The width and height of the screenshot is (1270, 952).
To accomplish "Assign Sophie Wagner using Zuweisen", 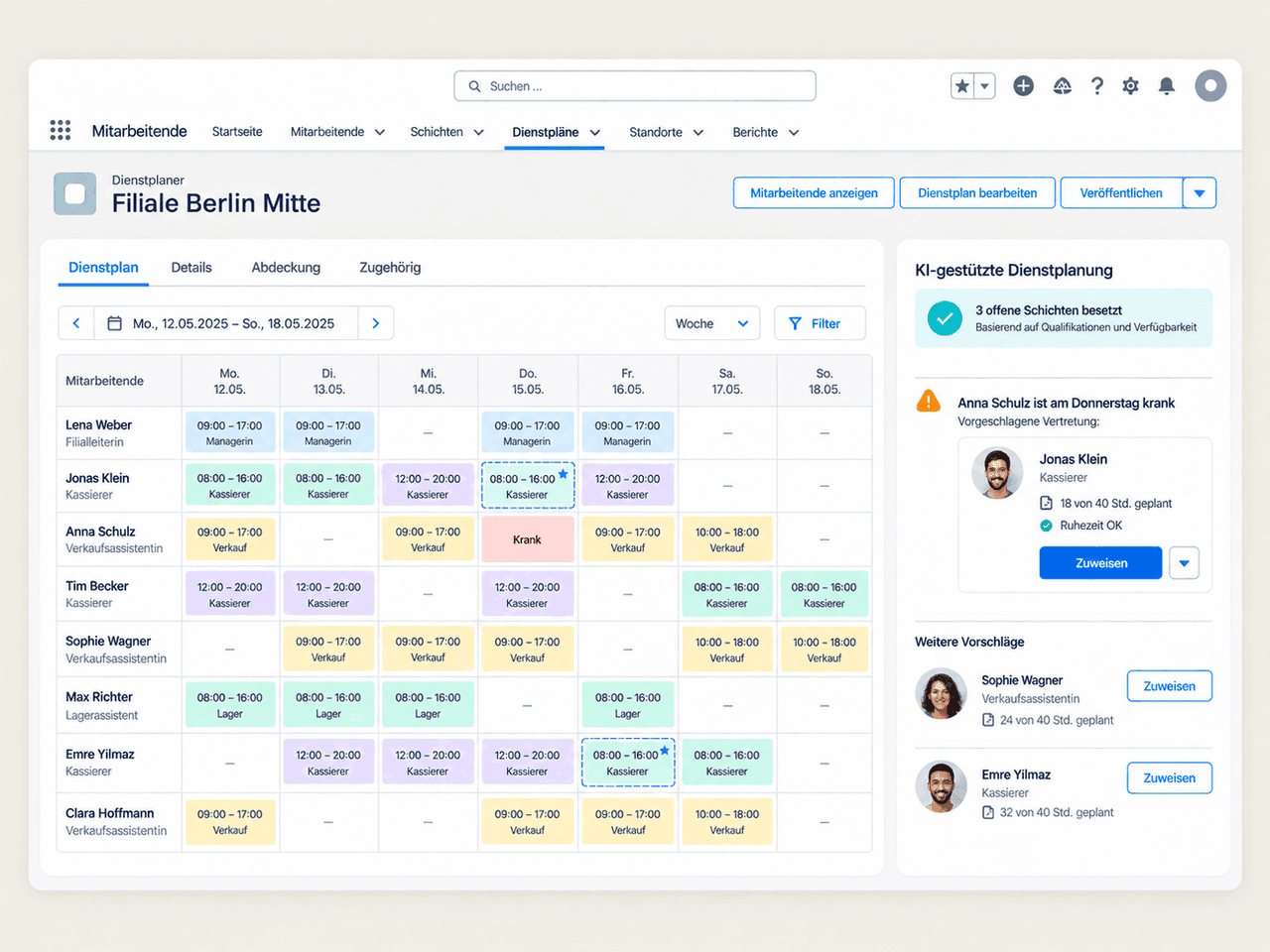I will [x=1170, y=686].
